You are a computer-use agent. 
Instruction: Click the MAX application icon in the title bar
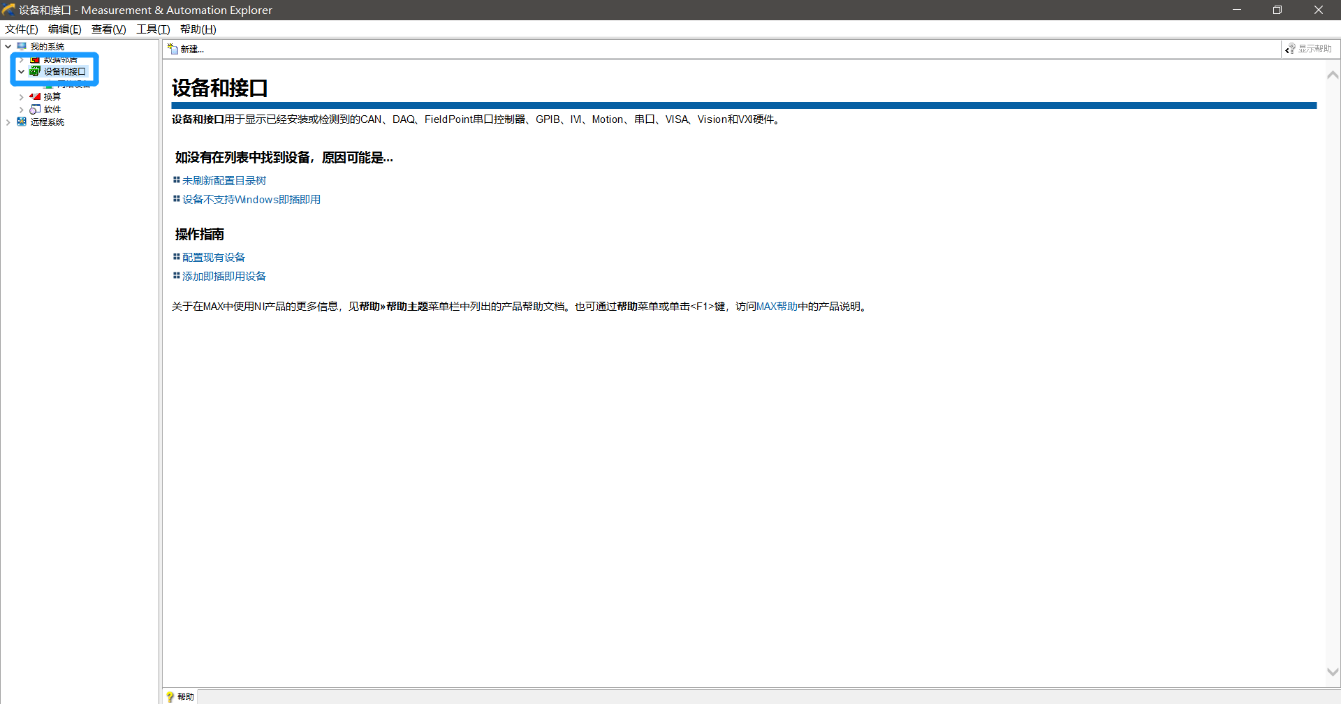point(8,10)
